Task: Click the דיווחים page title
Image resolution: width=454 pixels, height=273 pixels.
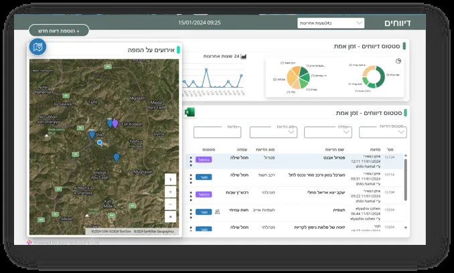Action: (x=398, y=23)
